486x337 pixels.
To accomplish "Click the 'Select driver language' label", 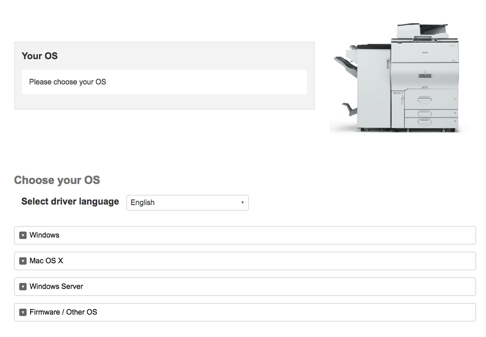I will (70, 202).
